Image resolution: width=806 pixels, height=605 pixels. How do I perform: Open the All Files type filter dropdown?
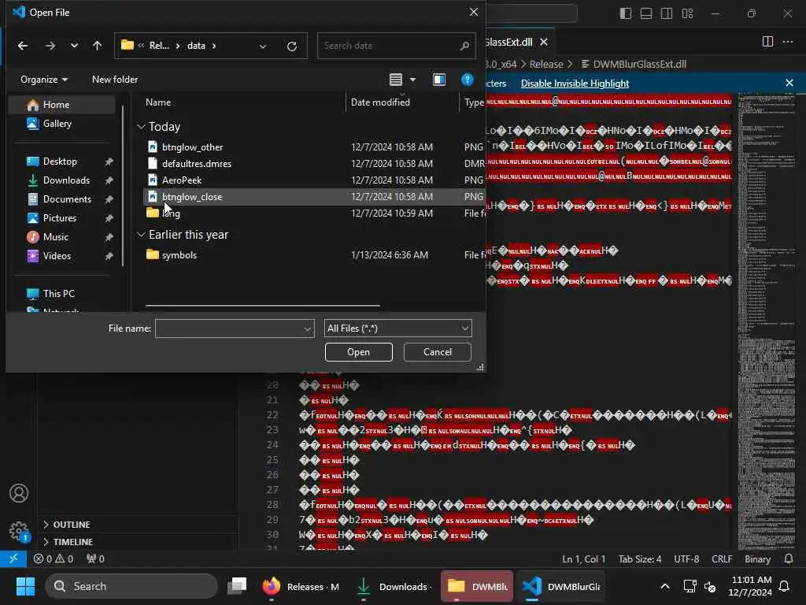[x=397, y=328]
